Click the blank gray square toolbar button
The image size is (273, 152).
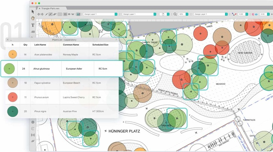(x=60, y=14)
